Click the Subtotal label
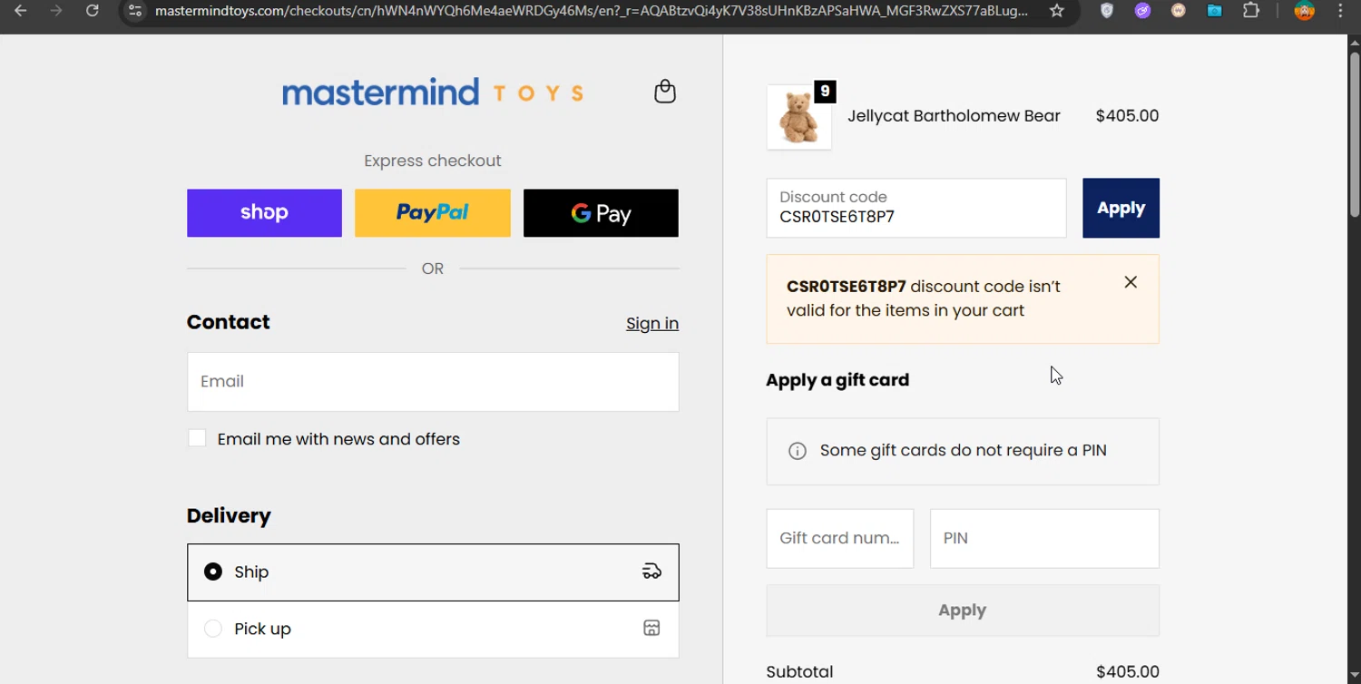1361x684 pixels. (799, 672)
